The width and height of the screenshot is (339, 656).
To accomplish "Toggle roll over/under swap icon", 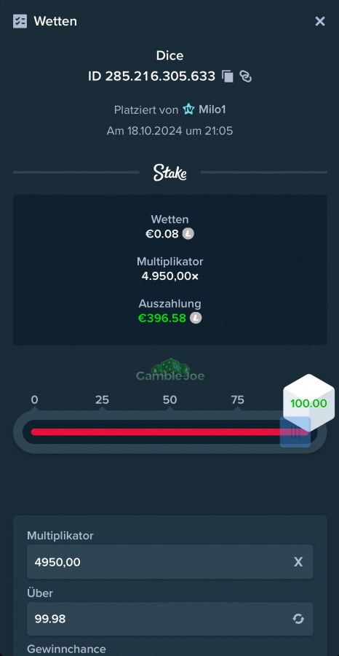I will tap(298, 619).
